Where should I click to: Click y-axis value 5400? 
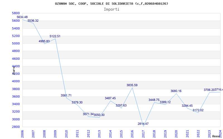click(16, 28)
